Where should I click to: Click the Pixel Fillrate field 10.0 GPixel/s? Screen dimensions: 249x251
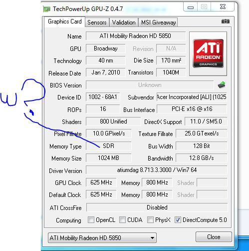(x=108, y=133)
